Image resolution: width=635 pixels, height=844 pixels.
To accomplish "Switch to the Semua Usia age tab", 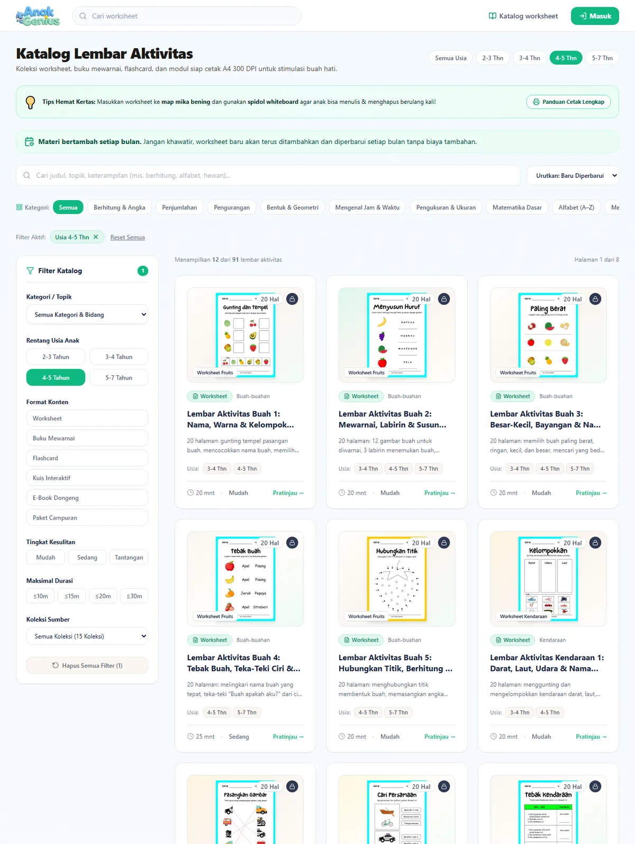I will 451,58.
